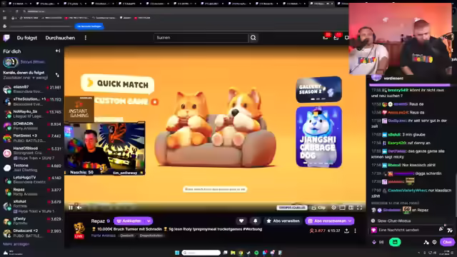Image resolution: width=457 pixels, height=257 pixels.
Task: Open video player settings gear
Action: (x=333, y=208)
